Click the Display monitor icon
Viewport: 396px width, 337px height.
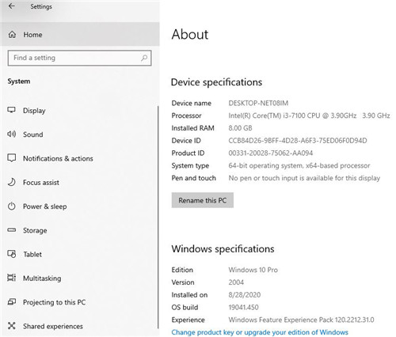11,110
